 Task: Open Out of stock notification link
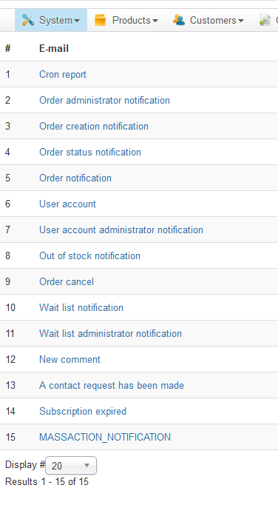tap(90, 255)
